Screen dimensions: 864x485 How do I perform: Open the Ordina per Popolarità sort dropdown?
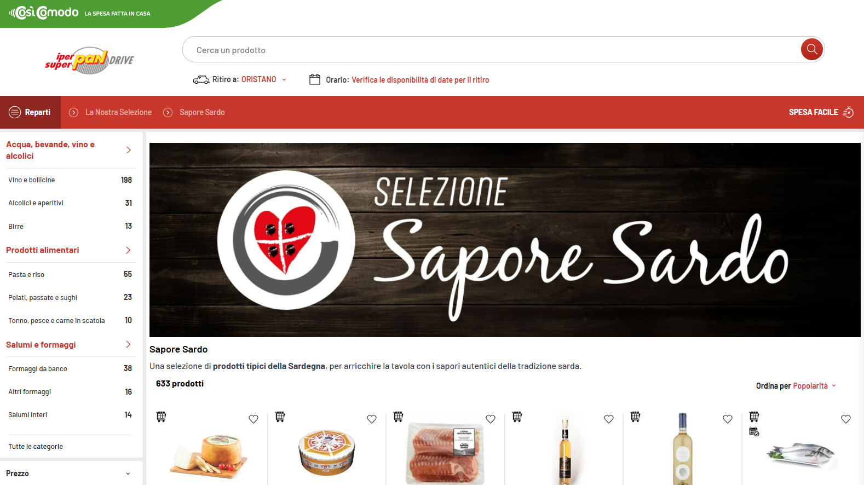pos(796,386)
